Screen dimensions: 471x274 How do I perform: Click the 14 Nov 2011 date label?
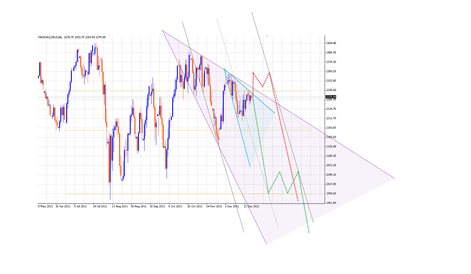click(214, 206)
